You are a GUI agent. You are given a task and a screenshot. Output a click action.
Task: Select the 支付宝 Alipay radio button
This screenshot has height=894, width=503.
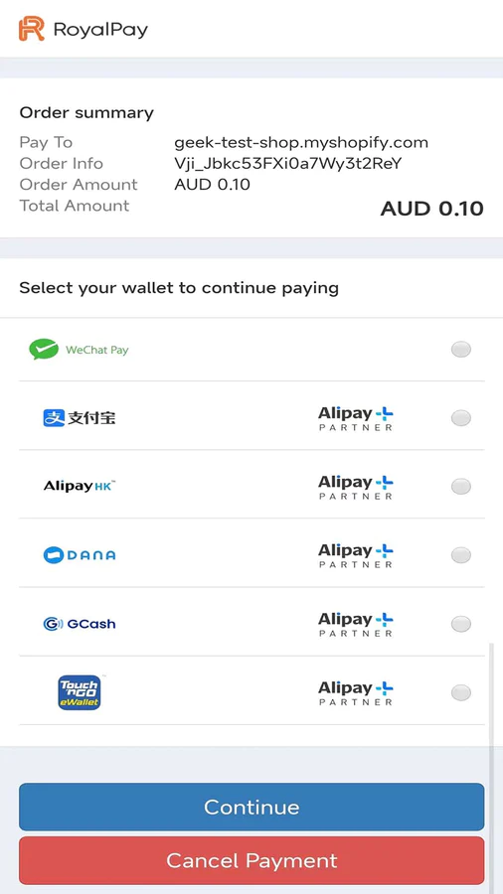[461, 418]
